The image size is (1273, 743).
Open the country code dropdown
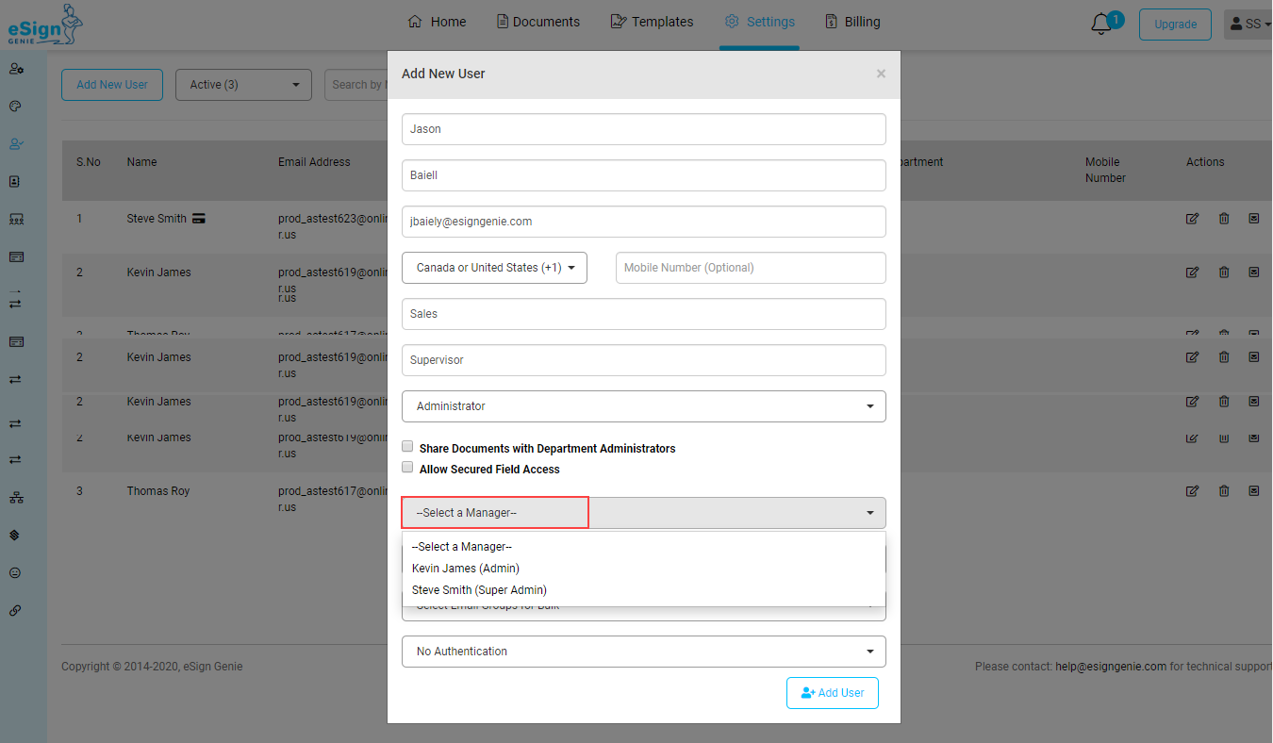[494, 268]
